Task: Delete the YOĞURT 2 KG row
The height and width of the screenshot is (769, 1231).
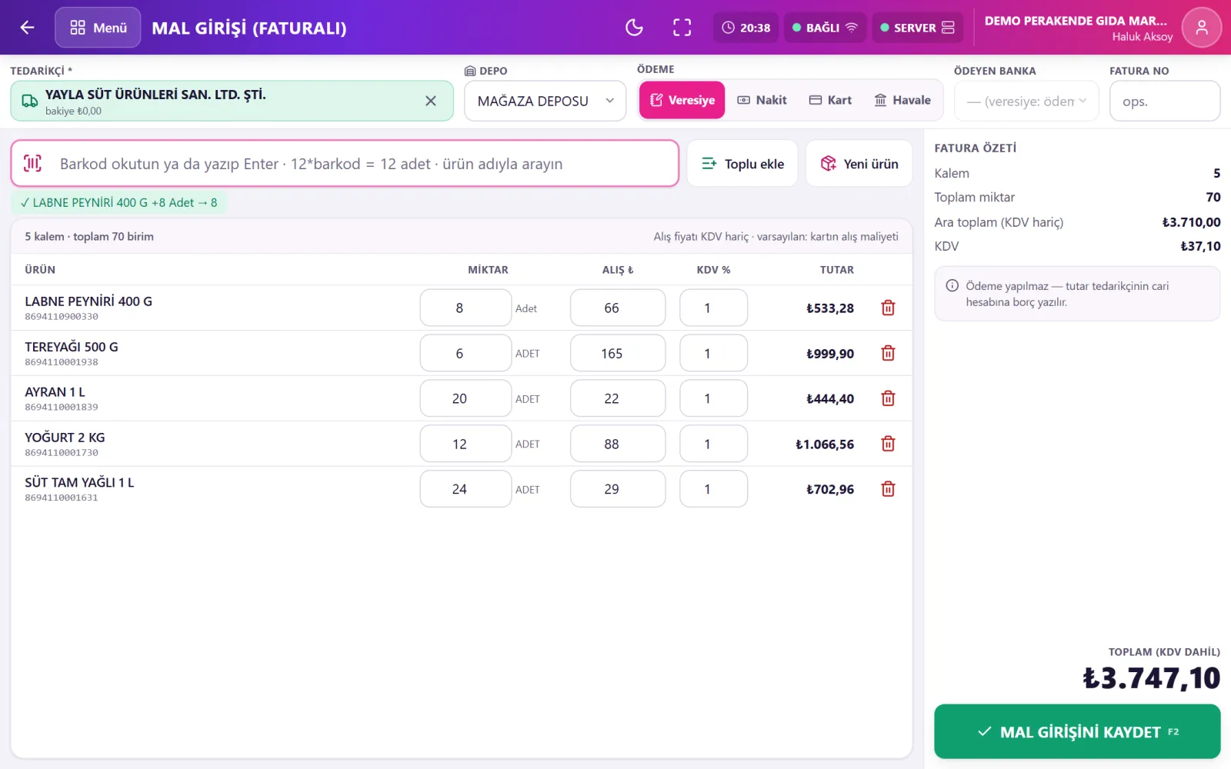Action: point(888,444)
